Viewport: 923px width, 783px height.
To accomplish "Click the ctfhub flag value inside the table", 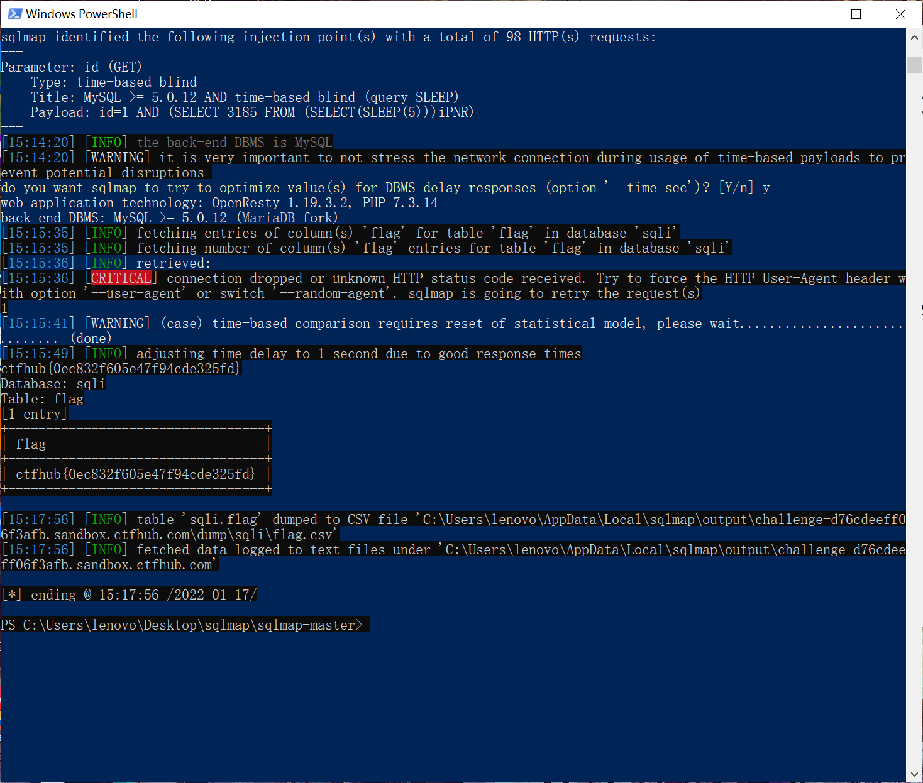I will 136,474.
